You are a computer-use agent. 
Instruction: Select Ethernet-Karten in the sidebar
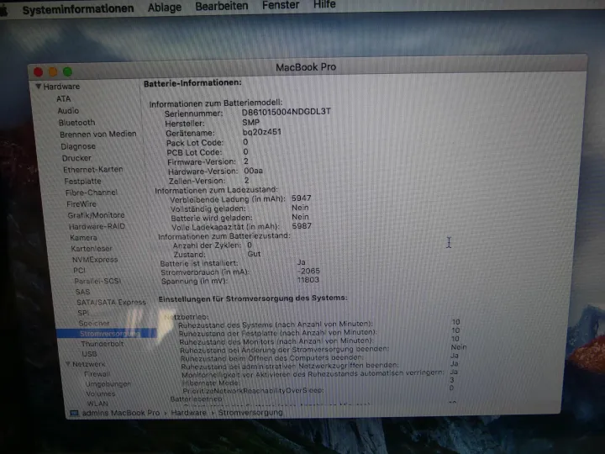point(93,170)
